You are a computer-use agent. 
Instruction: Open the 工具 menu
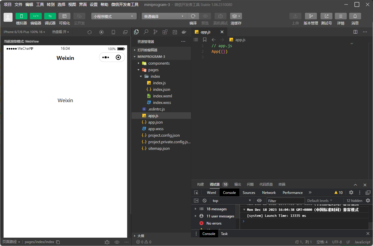tap(40, 4)
